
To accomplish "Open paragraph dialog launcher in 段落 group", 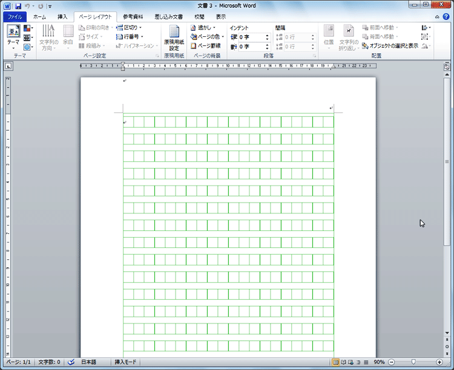I will tap(314, 56).
